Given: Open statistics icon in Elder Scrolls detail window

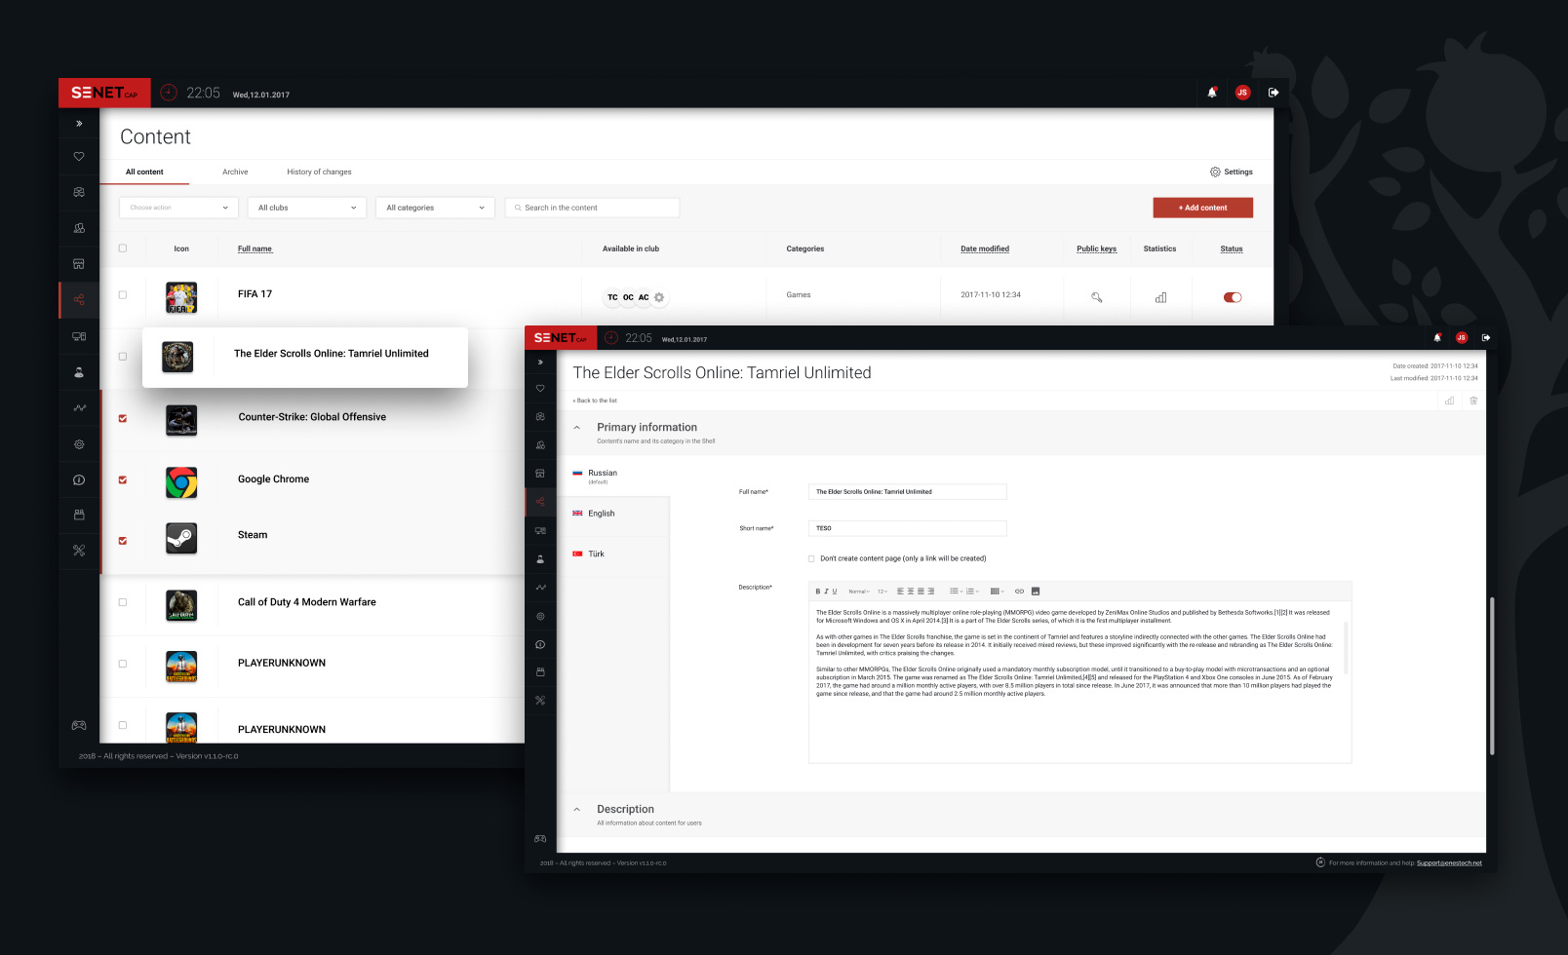Looking at the screenshot, I should pos(1449,401).
